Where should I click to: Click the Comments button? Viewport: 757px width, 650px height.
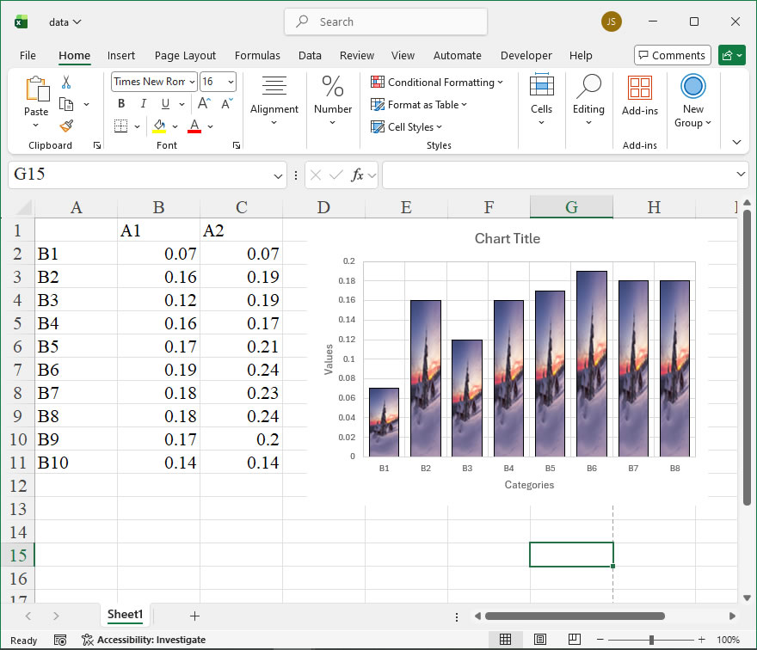click(x=672, y=55)
